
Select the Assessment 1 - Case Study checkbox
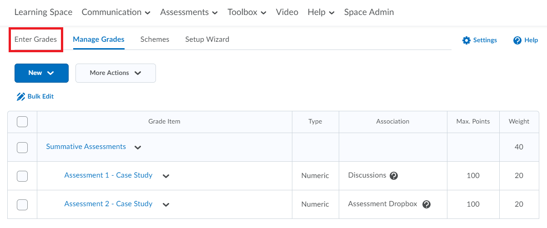pyautogui.click(x=22, y=176)
